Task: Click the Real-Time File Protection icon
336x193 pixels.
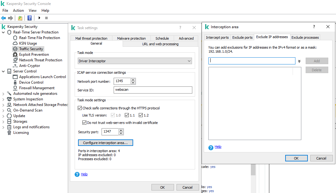Action: pyautogui.click(x=15, y=38)
